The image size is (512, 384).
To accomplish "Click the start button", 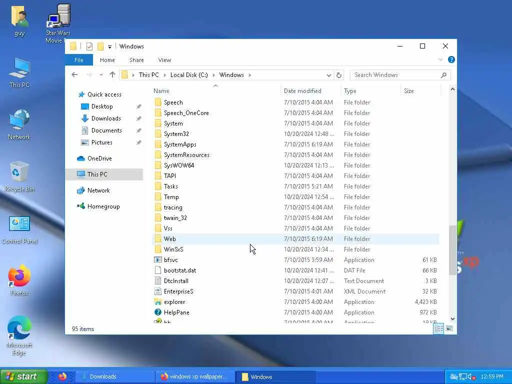I will tap(23, 376).
